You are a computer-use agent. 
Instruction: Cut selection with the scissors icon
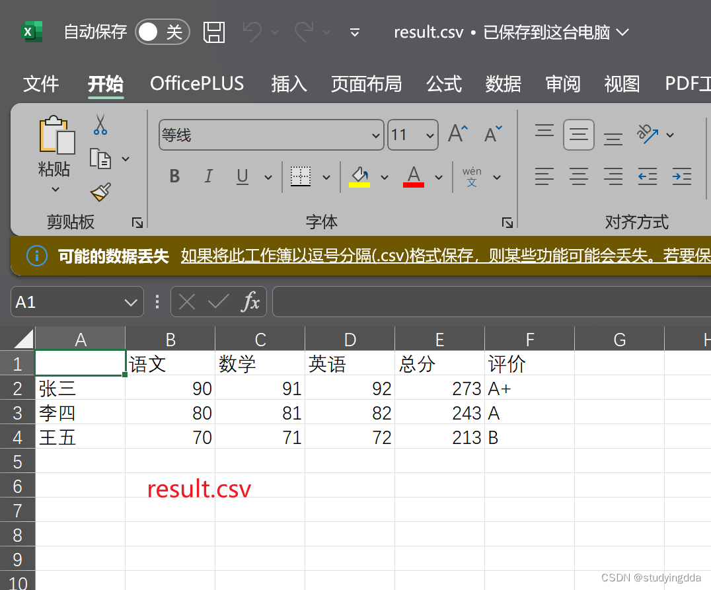tap(100, 125)
